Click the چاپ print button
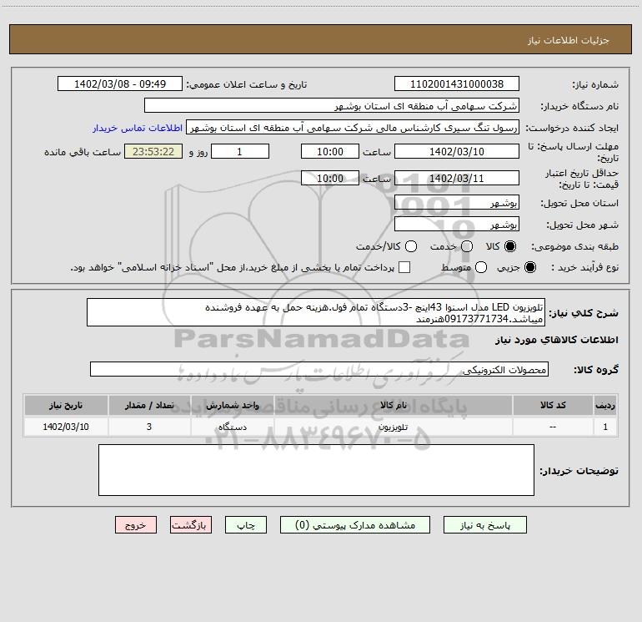642x622 pixels. click(x=246, y=525)
